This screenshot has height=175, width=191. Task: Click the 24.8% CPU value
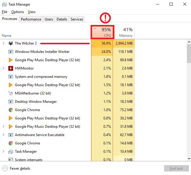[106, 52]
